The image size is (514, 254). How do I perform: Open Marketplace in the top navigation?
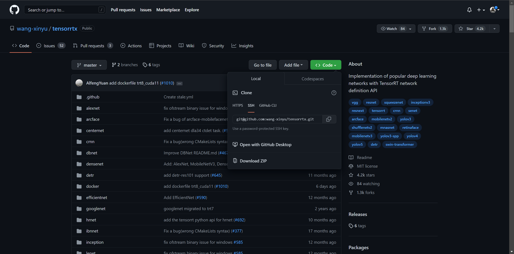coord(168,10)
